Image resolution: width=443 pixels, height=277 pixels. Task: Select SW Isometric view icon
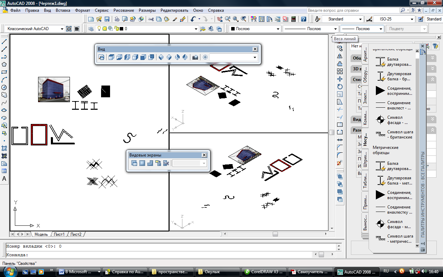[x=161, y=57]
